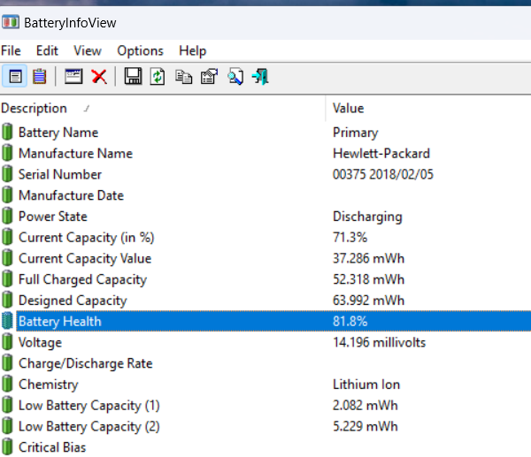Copy selected items toolbar icon

(x=183, y=76)
